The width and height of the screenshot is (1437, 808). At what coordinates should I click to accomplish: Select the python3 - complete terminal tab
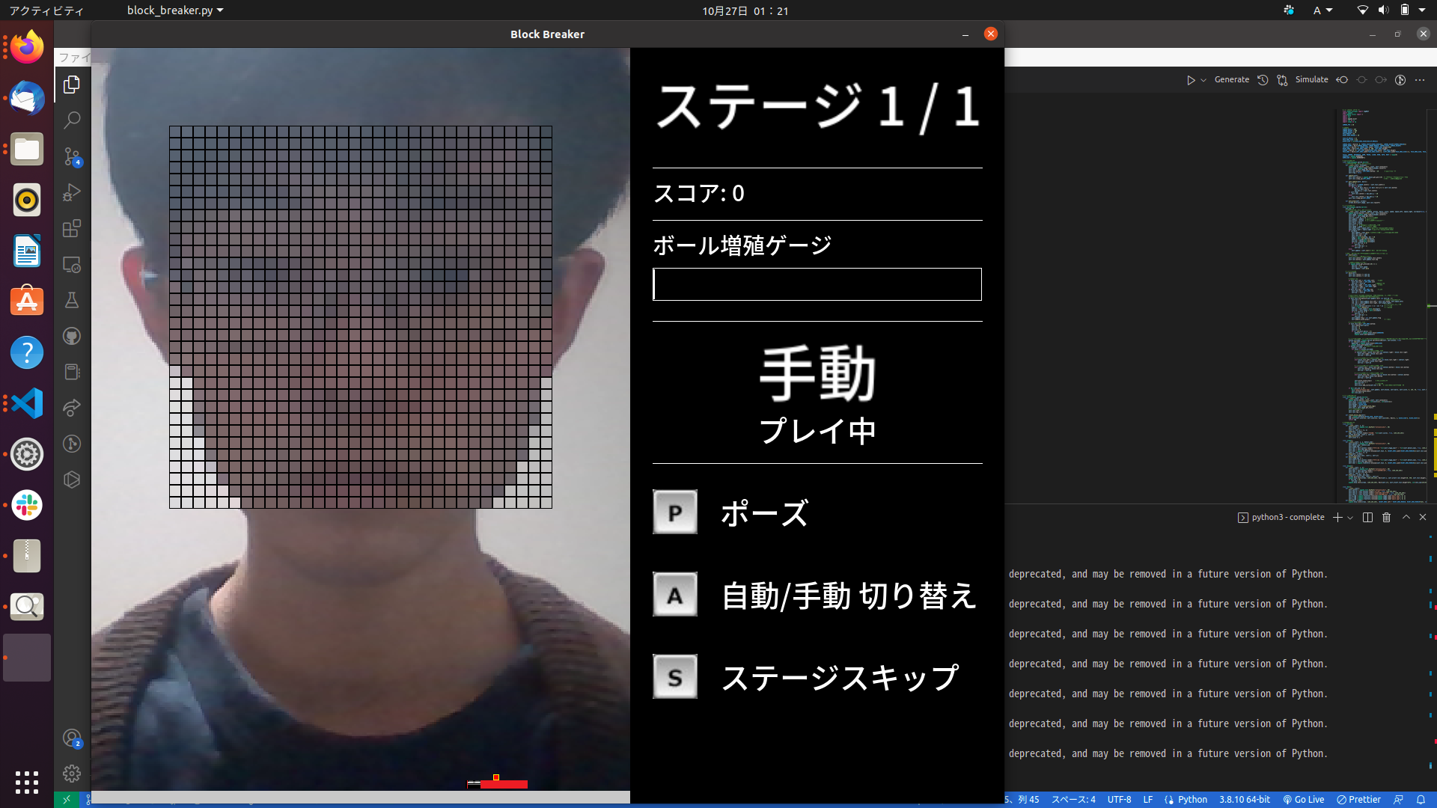[1281, 517]
